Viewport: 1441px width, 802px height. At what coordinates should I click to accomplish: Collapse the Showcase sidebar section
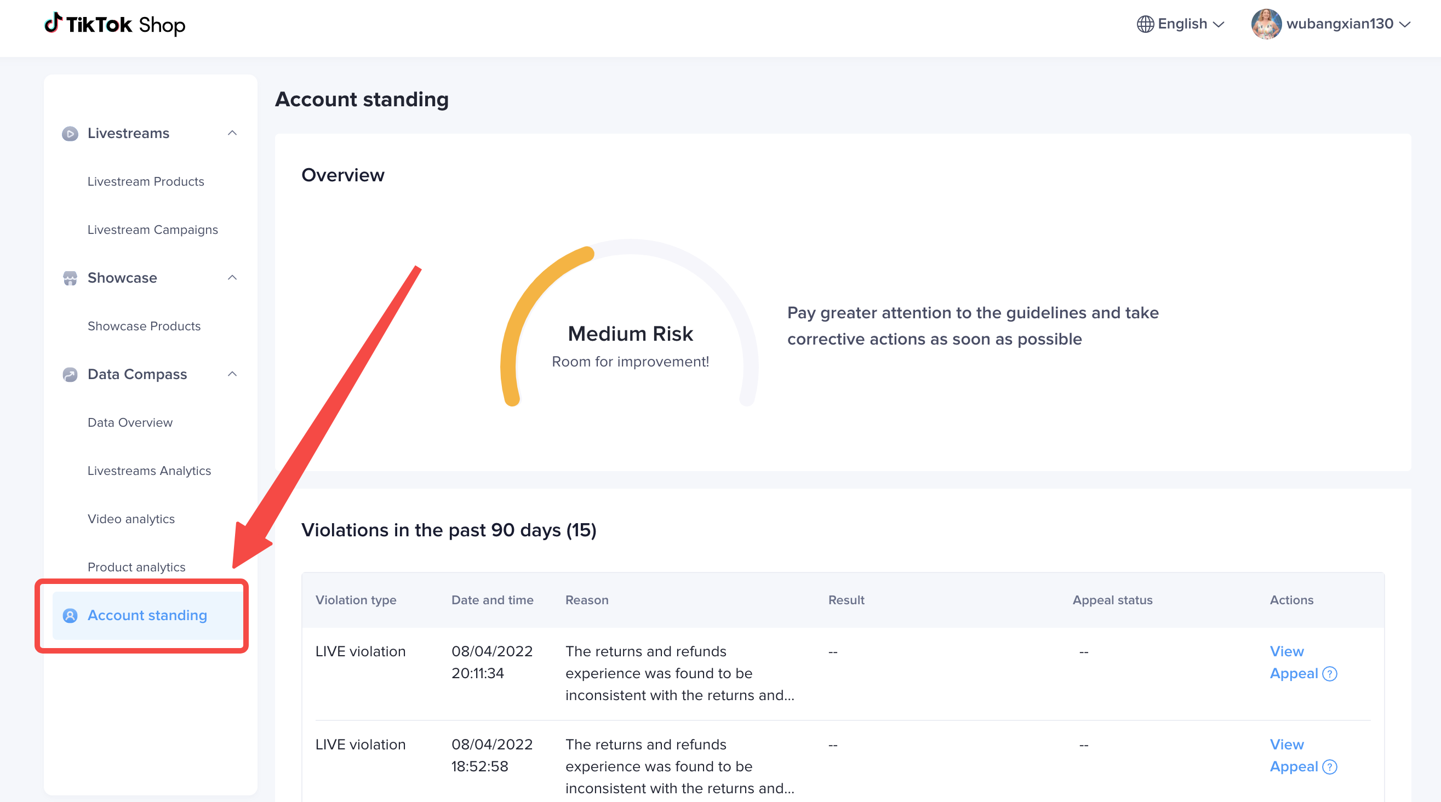point(232,278)
